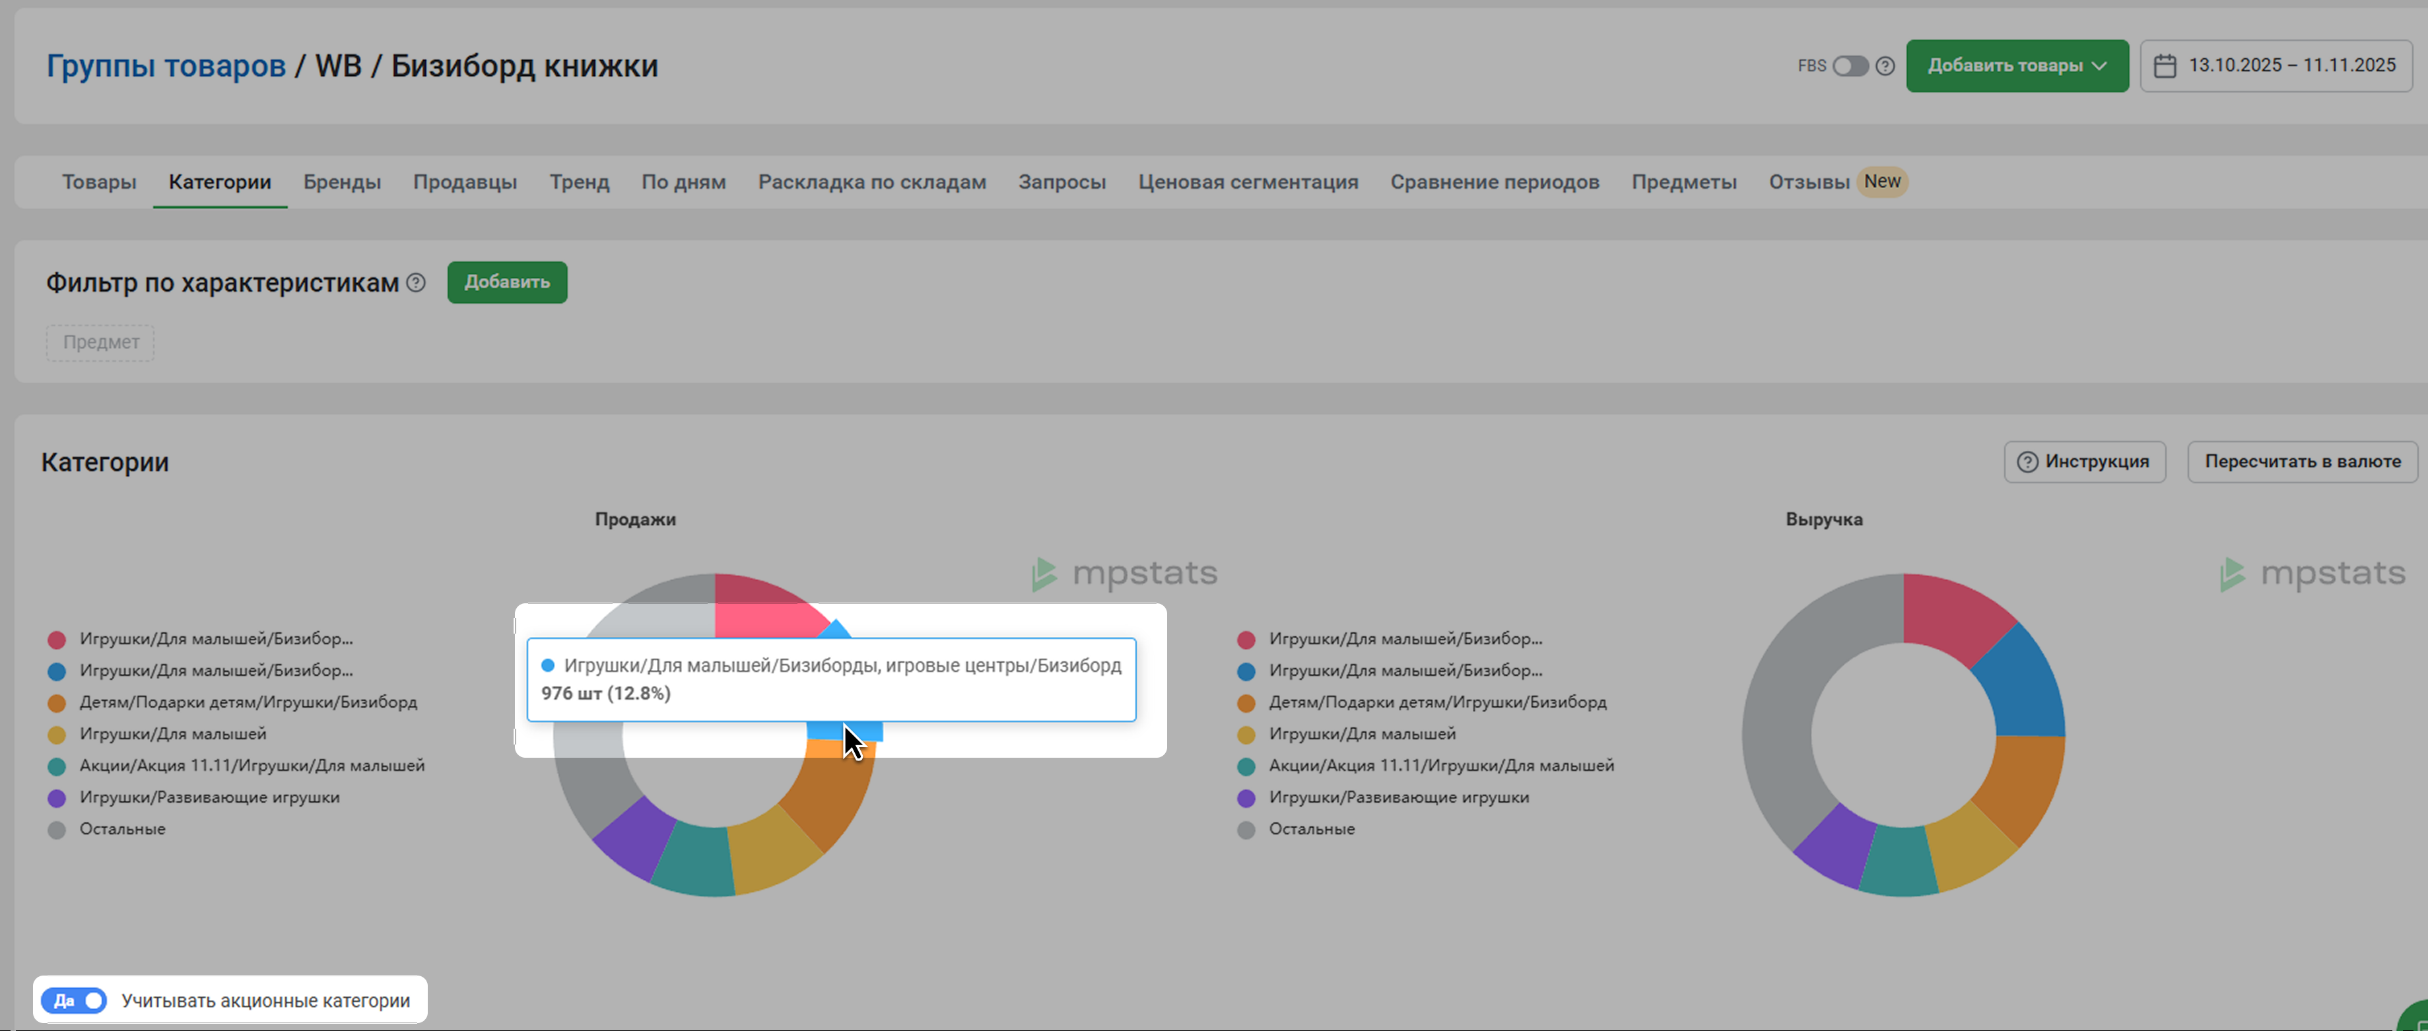Expand the Добавить товары dropdown
The width and height of the screenshot is (2428, 1031).
point(2016,66)
